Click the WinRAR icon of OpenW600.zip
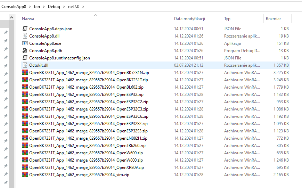Screen dimensions: 302x188 coord(25,153)
